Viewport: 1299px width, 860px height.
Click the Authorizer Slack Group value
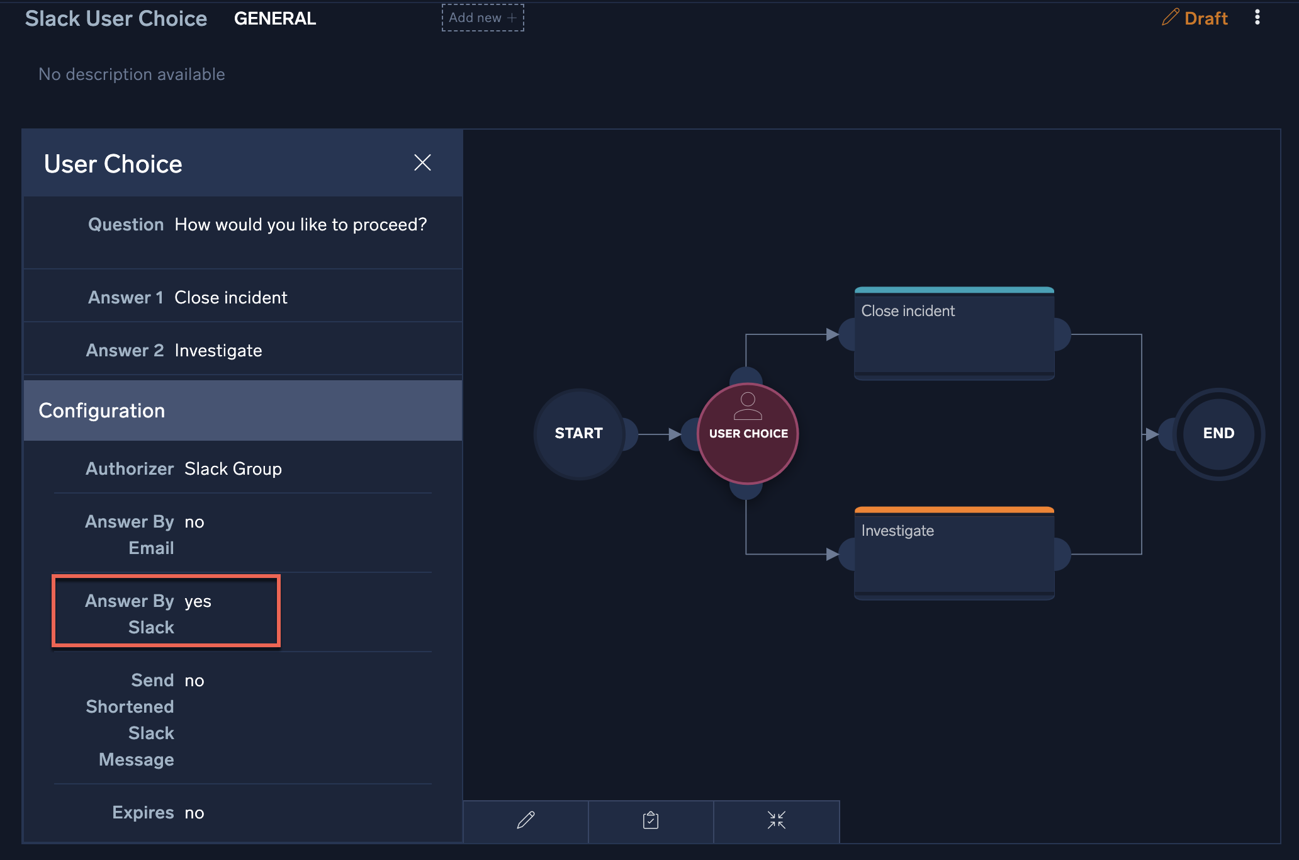click(233, 469)
